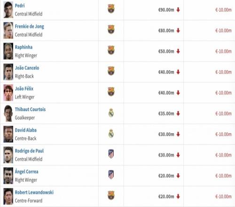The width and height of the screenshot is (235, 207).
Task: Click the Robert Lewandowski name link
Action: [x=34, y=192]
